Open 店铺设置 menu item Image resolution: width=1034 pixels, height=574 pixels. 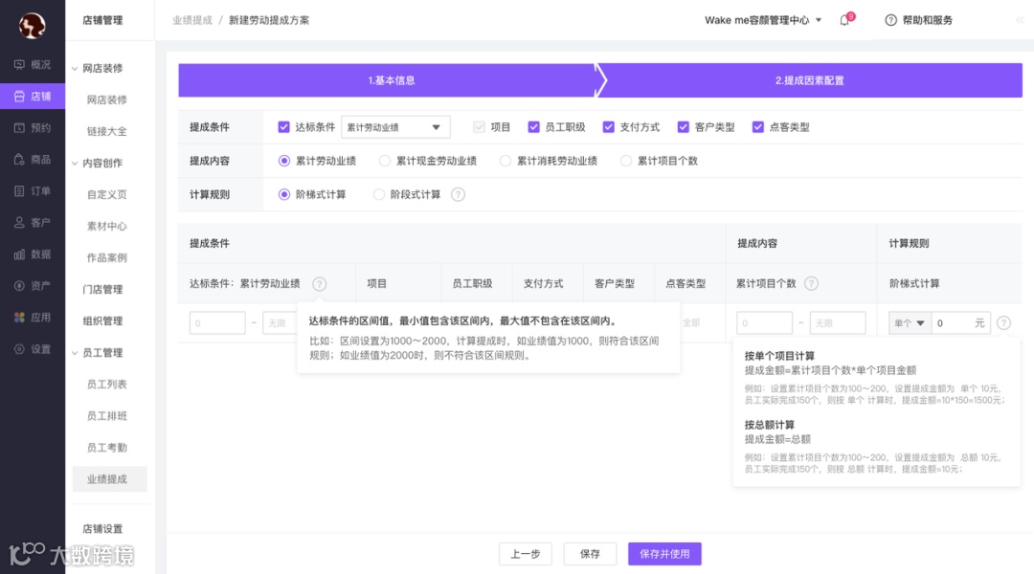tap(102, 528)
